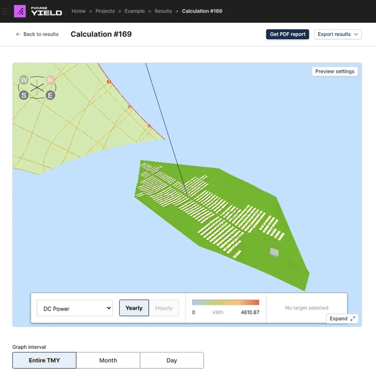This screenshot has height=376, width=376.
Task: Click the back arrow next to Back to results
Action: tap(17, 34)
